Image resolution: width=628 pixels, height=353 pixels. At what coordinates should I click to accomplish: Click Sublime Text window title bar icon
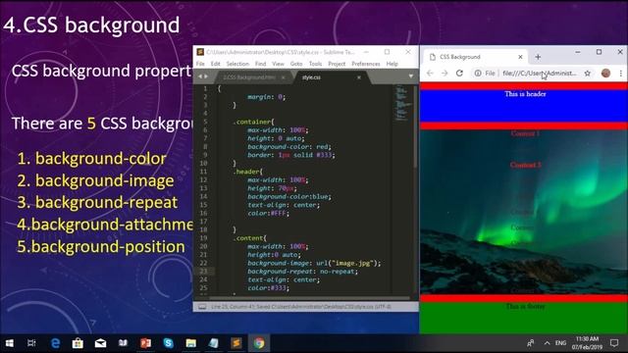[200, 52]
